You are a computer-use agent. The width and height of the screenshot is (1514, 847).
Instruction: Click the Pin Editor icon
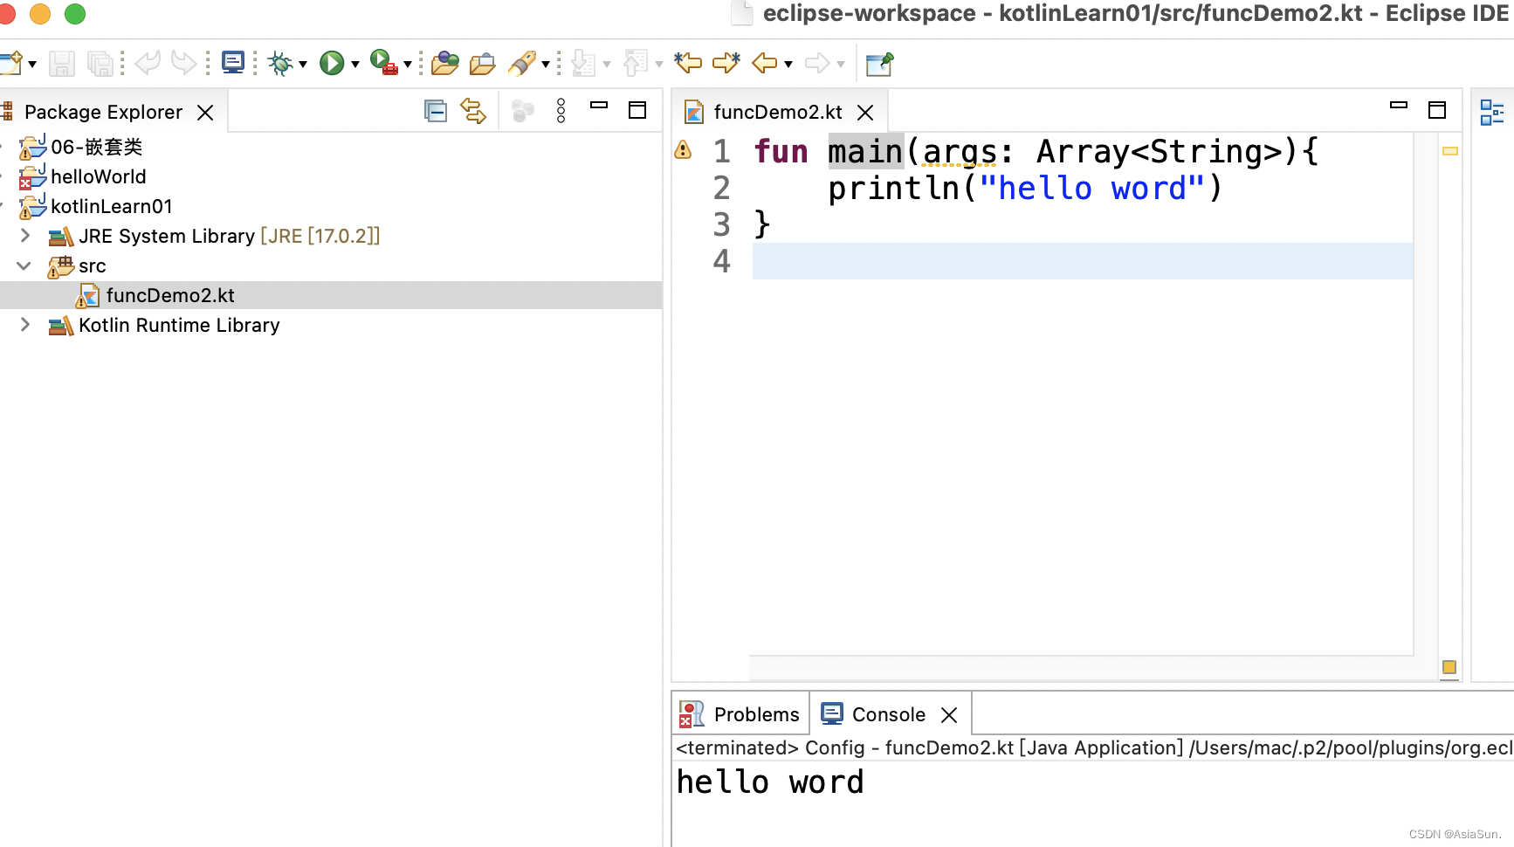[879, 64]
